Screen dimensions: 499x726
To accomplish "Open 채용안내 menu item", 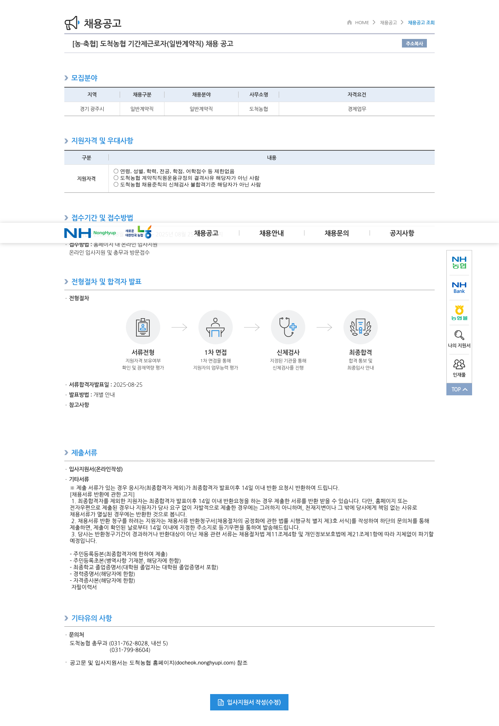I will [x=271, y=233].
